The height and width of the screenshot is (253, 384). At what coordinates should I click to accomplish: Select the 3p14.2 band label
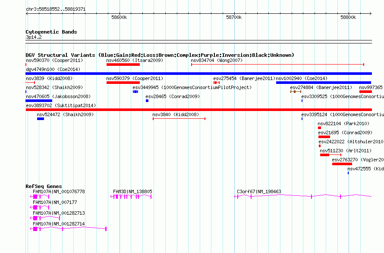[x=34, y=37]
